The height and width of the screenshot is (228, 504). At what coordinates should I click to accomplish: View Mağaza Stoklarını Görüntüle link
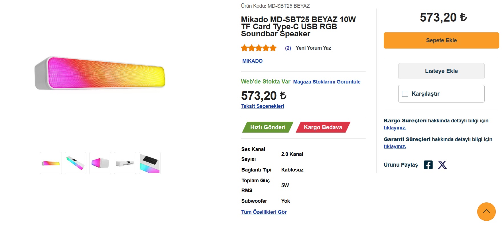[326, 82]
